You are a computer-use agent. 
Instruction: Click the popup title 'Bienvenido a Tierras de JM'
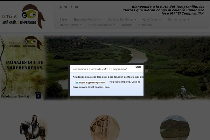coord(99,69)
